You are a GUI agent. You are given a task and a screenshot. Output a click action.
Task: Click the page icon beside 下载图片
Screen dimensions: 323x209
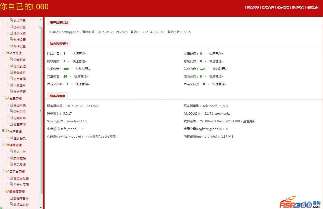point(11,85)
